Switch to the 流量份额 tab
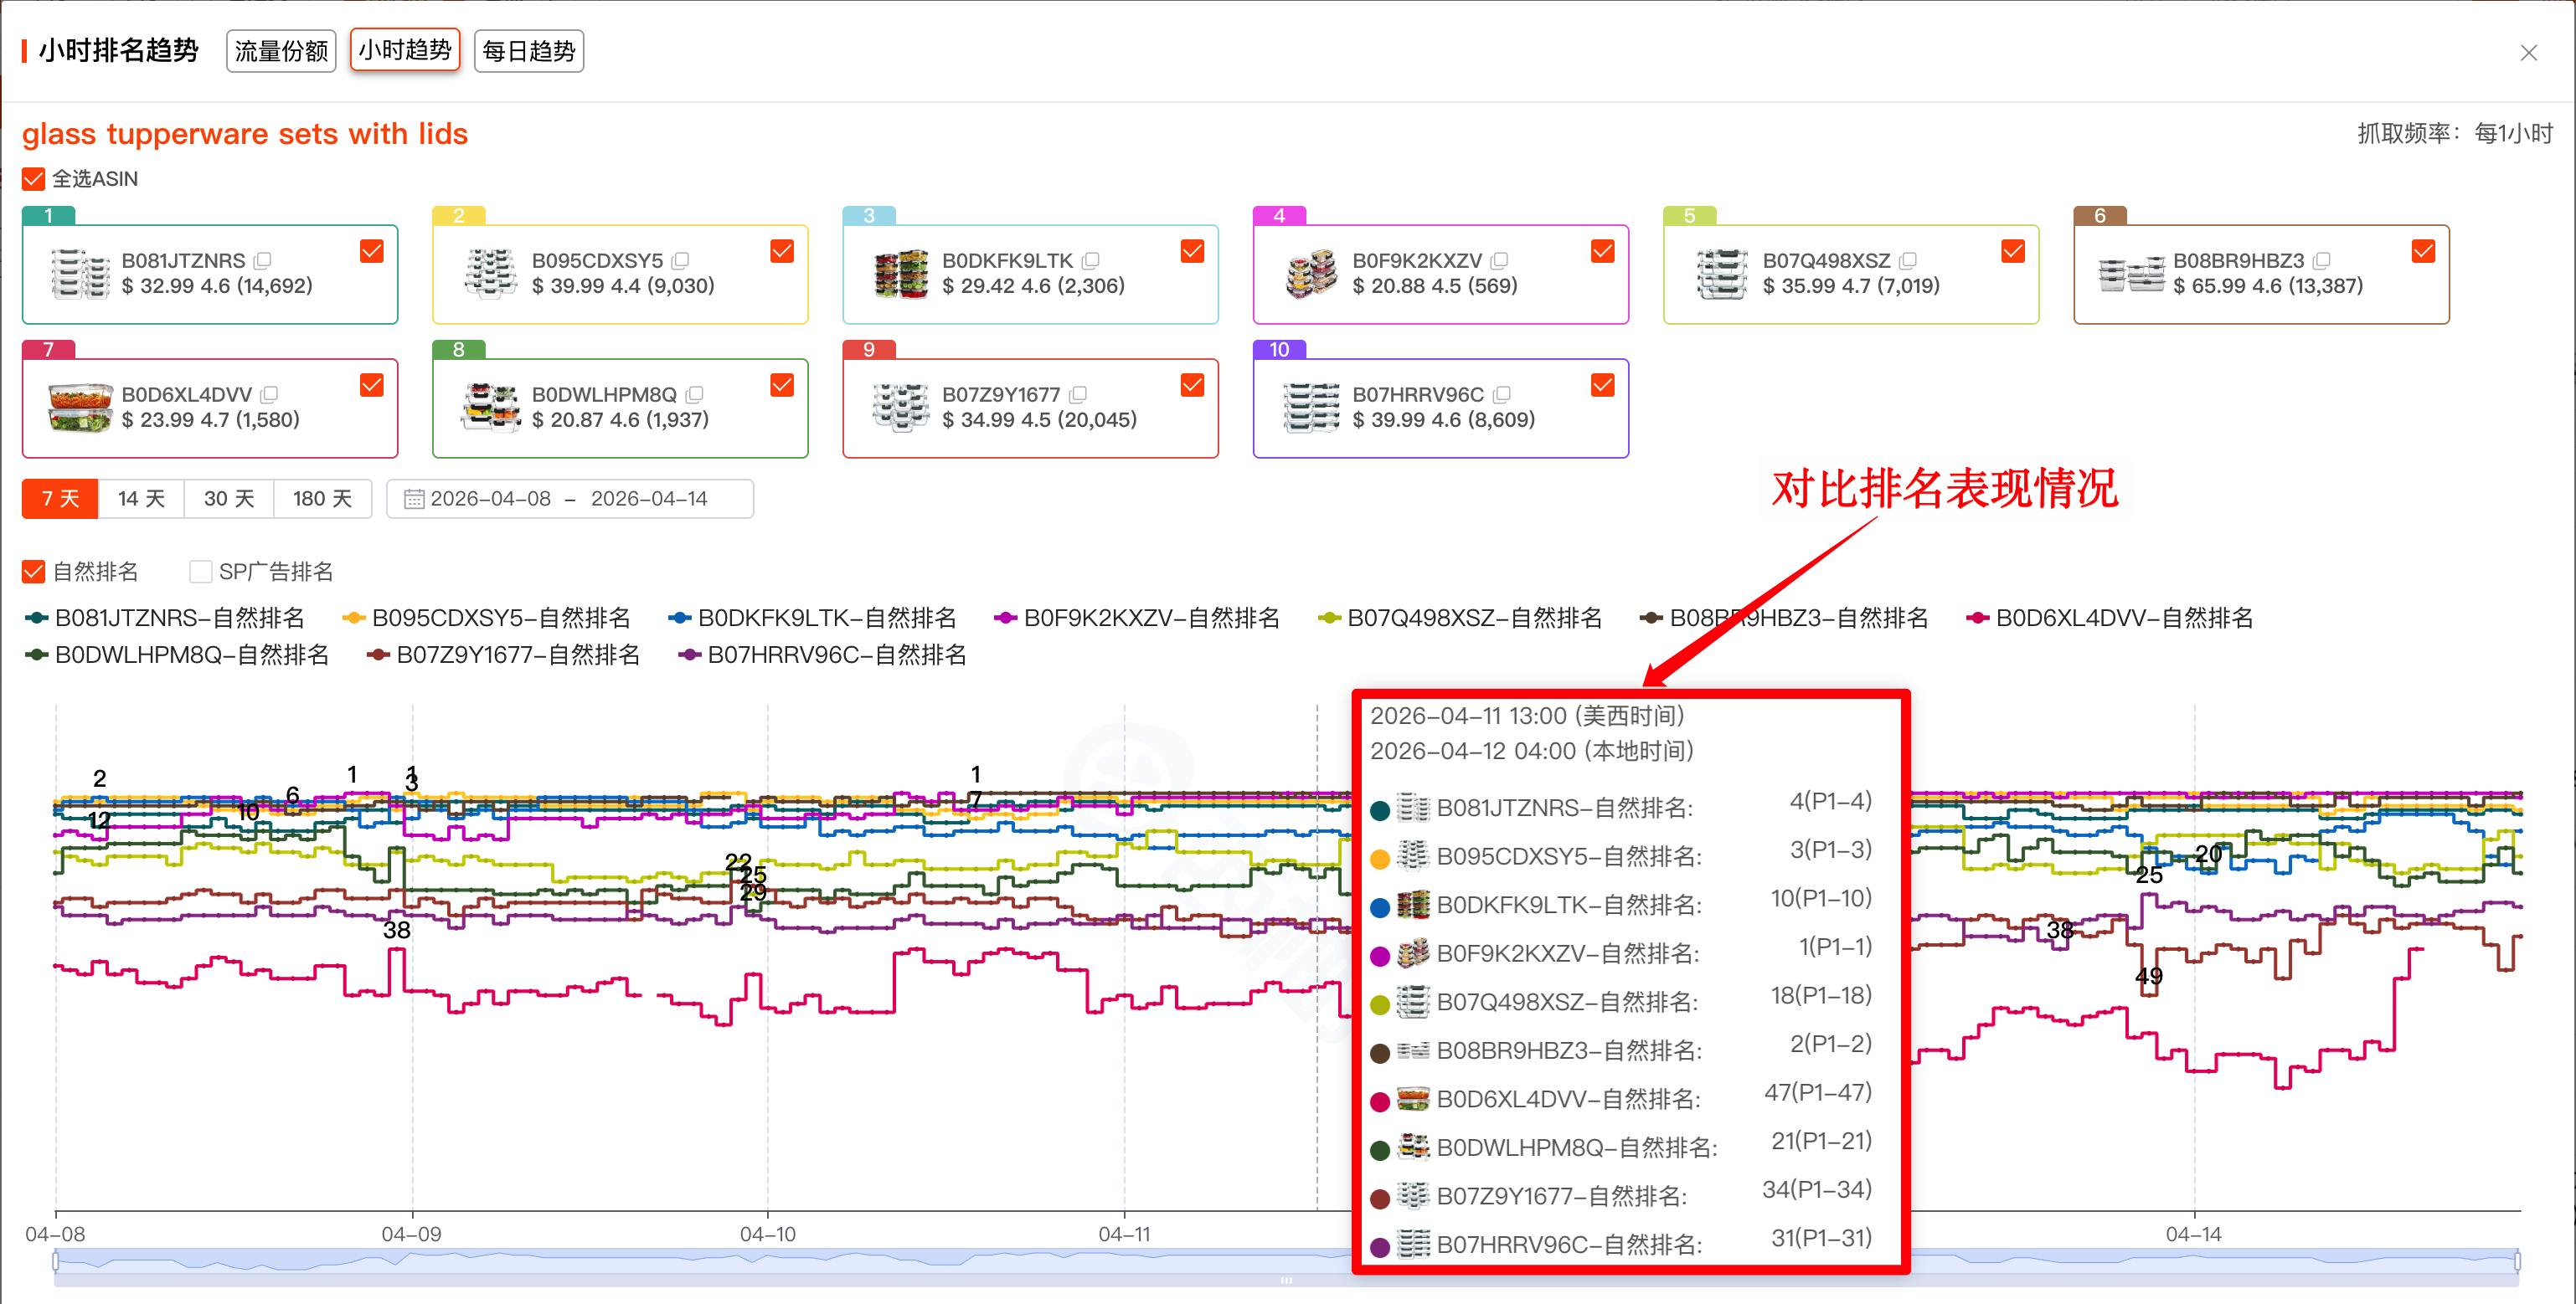 tap(280, 50)
